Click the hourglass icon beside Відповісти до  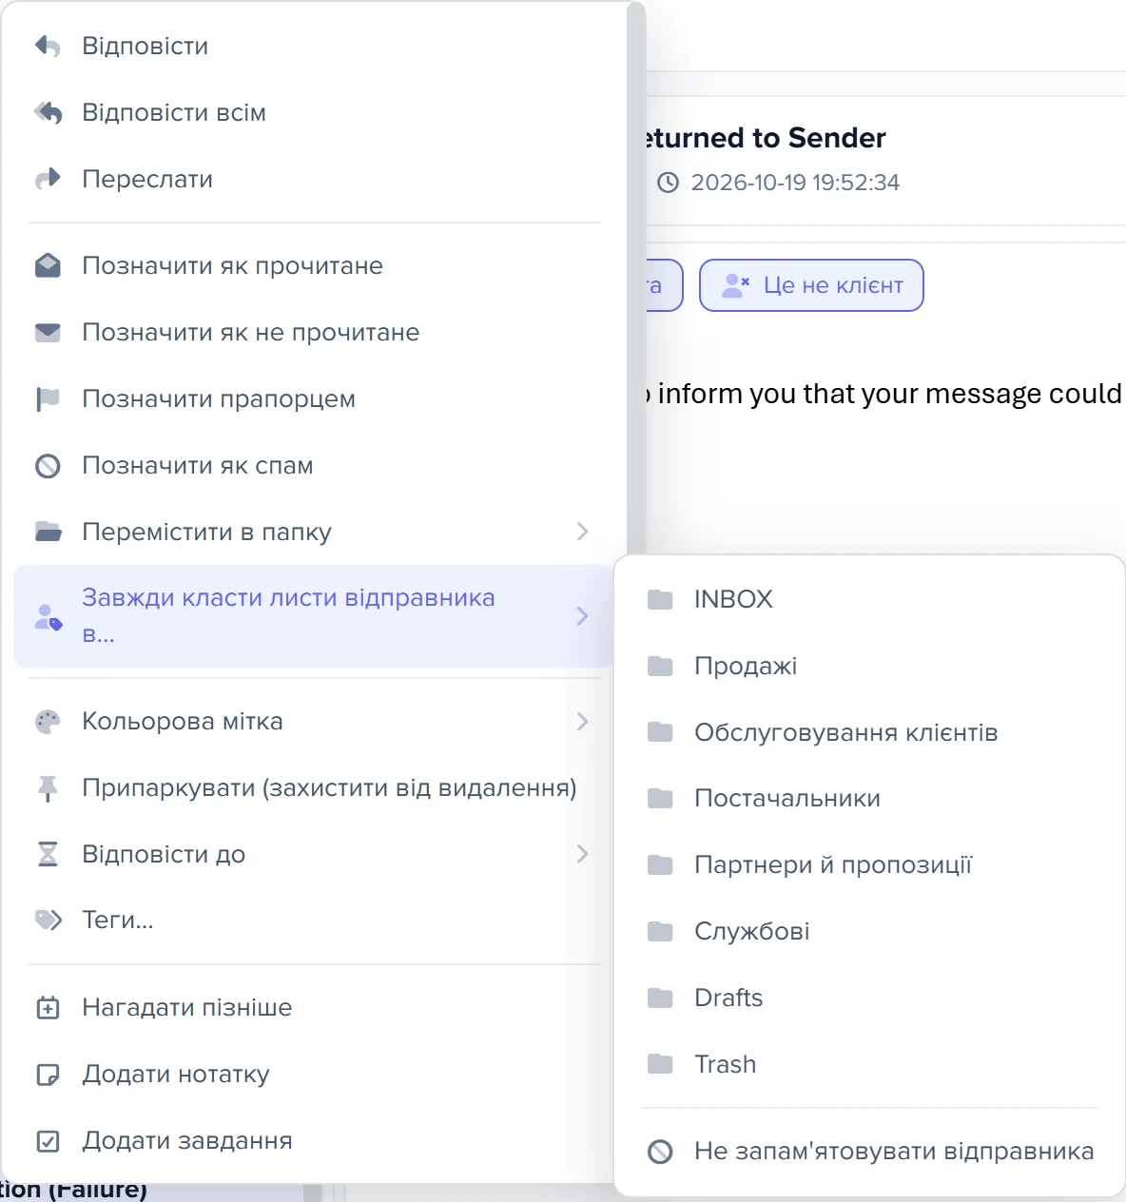pos(48,854)
